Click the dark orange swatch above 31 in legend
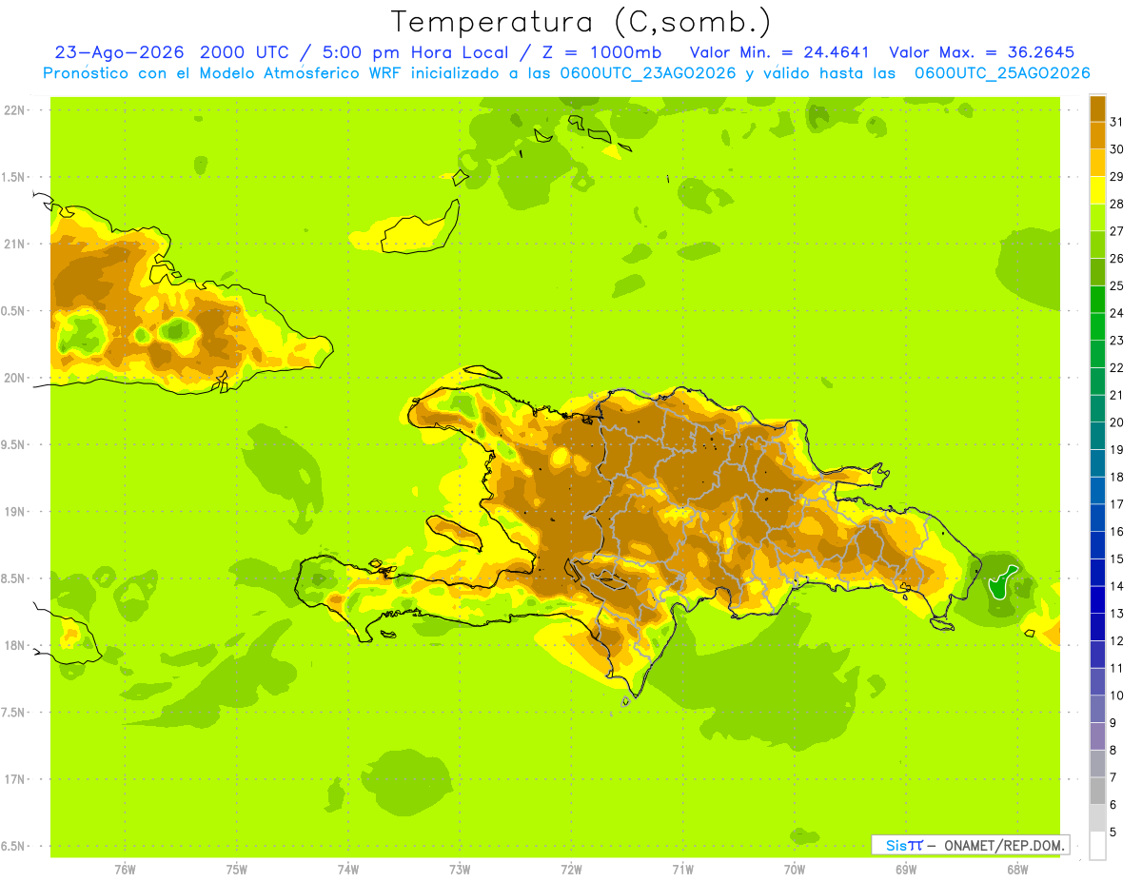This screenshot has height=882, width=1142. [1097, 108]
